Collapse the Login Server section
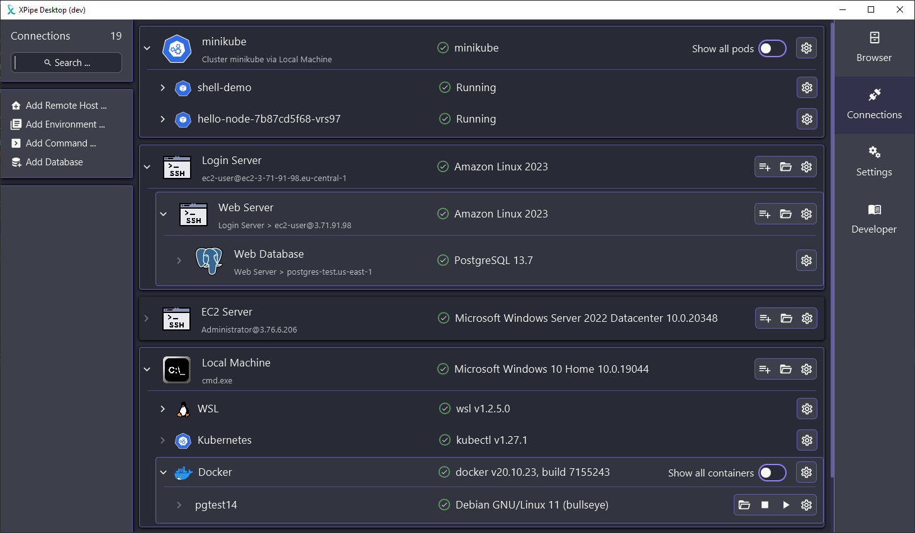The height and width of the screenshot is (533, 915). point(147,167)
